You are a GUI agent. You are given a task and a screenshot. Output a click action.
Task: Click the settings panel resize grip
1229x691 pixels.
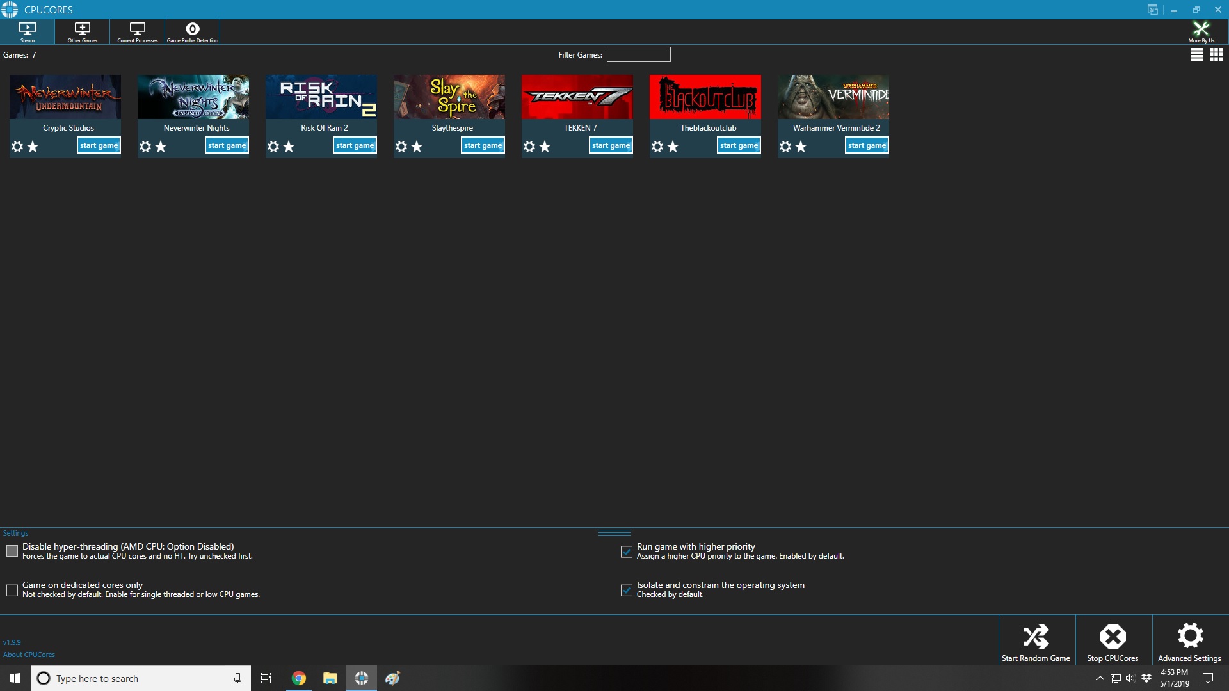point(614,532)
